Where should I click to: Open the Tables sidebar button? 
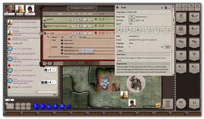[x=194, y=30]
